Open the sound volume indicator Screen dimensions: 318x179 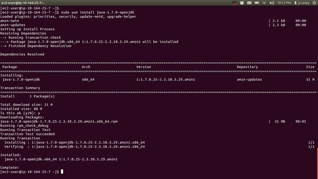[x=272, y=3]
